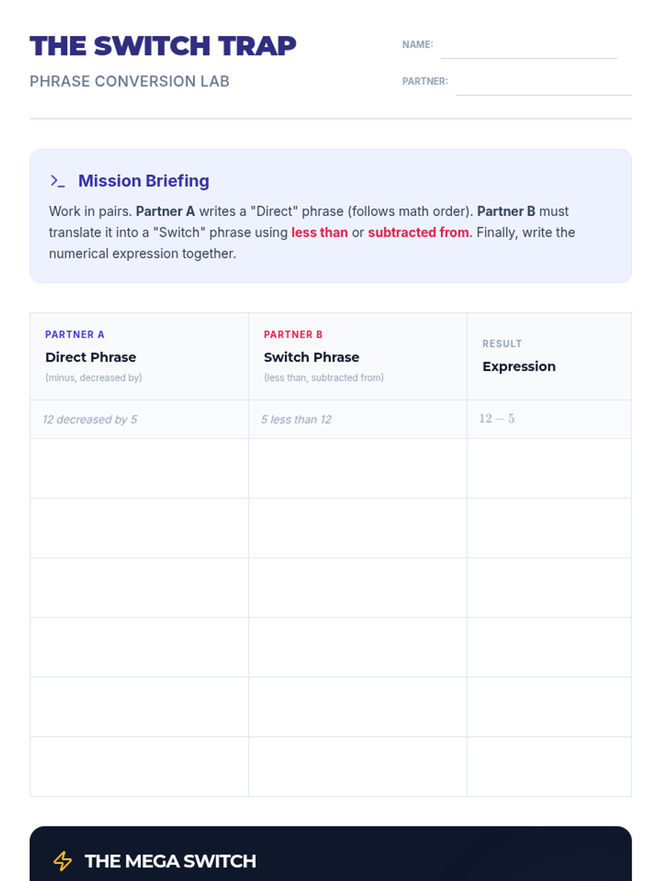The image size is (661, 881).
Task: Click the Switch Phrase column header
Action: pyautogui.click(x=311, y=357)
